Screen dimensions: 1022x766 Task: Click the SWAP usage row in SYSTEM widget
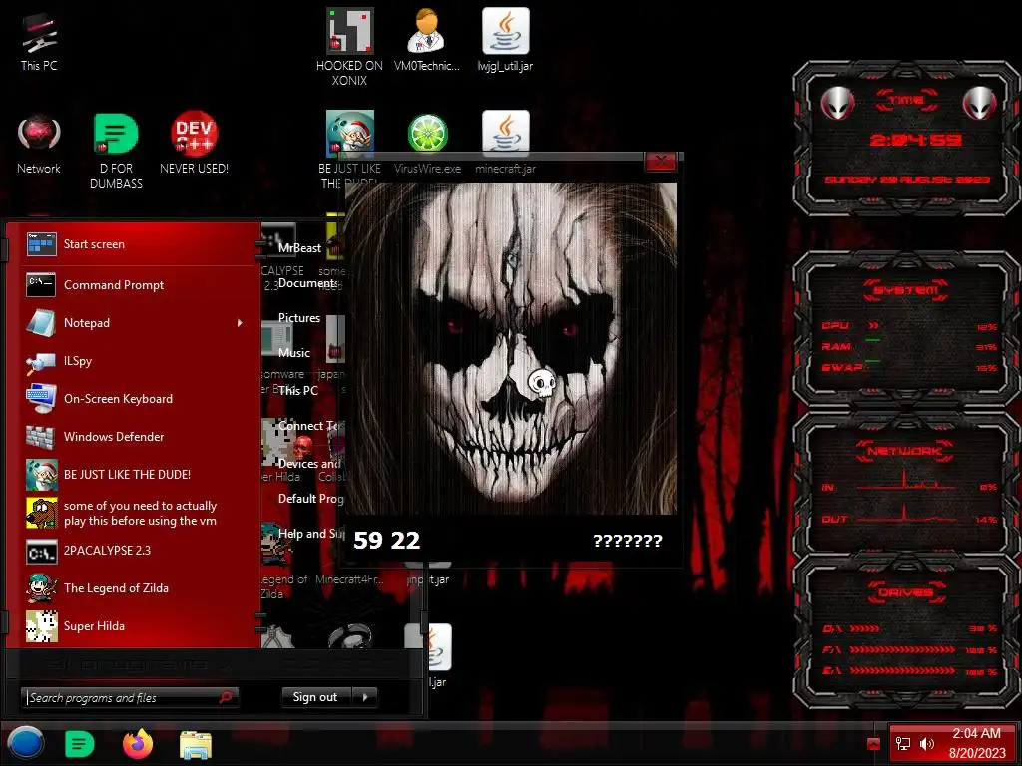pyautogui.click(x=909, y=367)
